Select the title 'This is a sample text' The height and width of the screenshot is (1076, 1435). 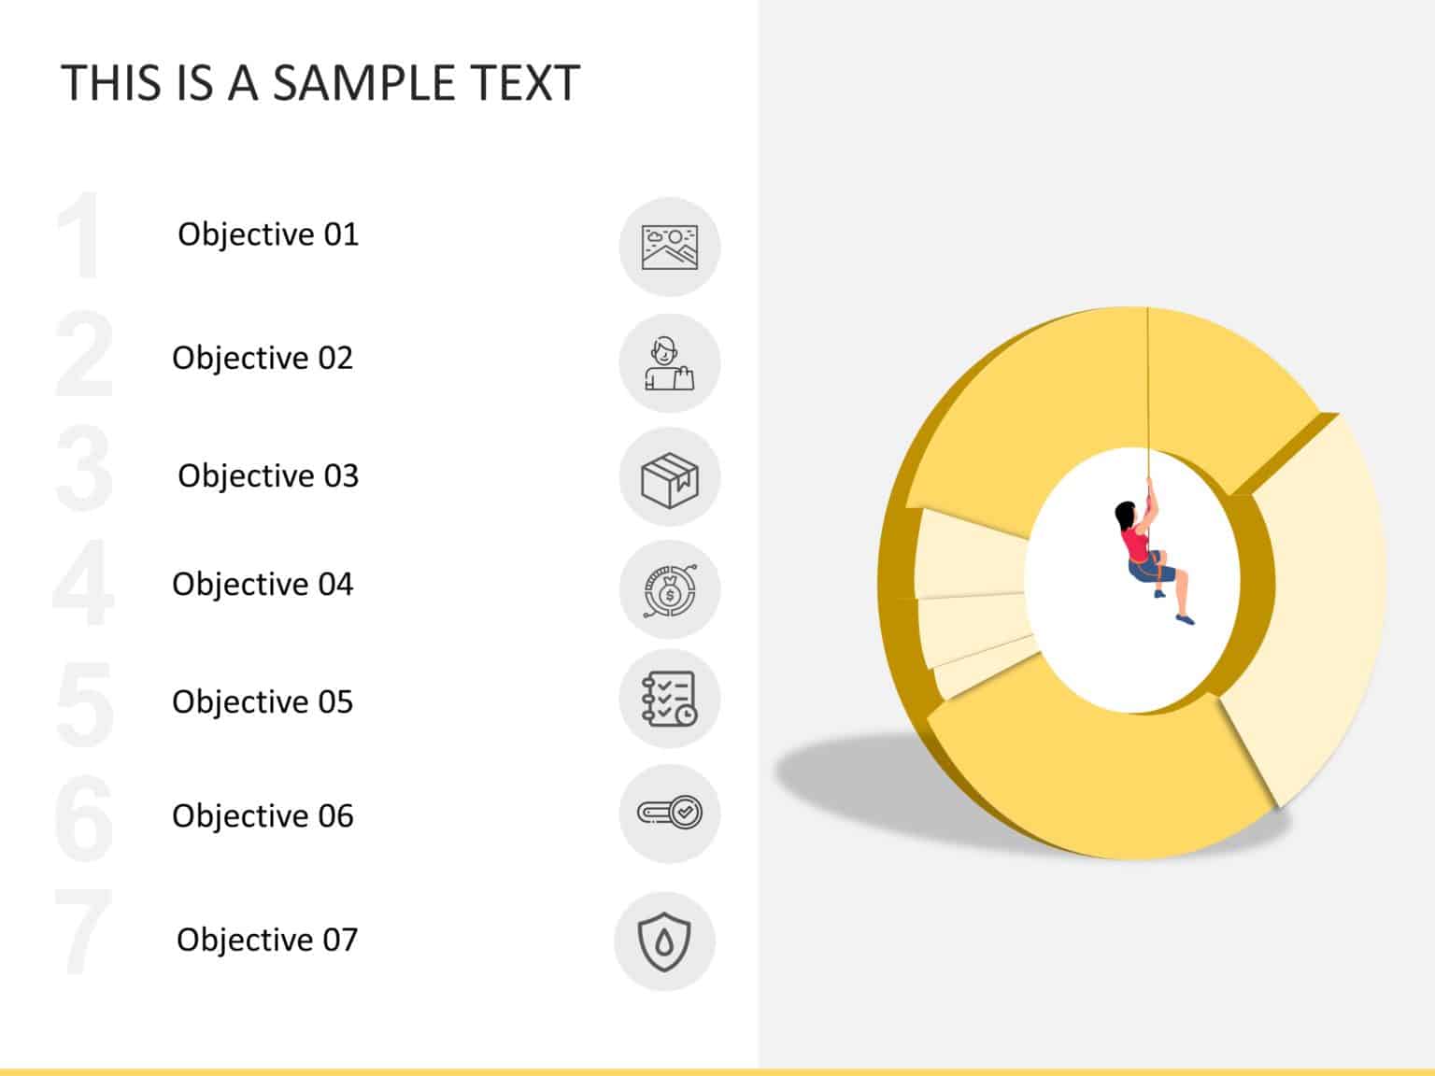pyautogui.click(x=320, y=82)
